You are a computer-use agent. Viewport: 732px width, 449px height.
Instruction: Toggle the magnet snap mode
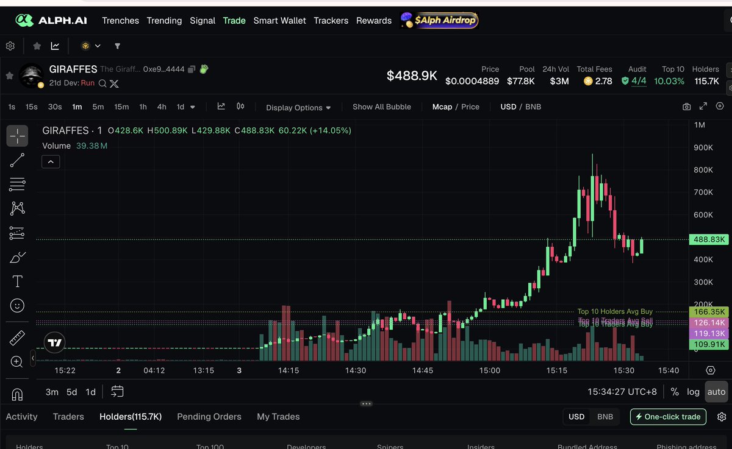(x=17, y=394)
